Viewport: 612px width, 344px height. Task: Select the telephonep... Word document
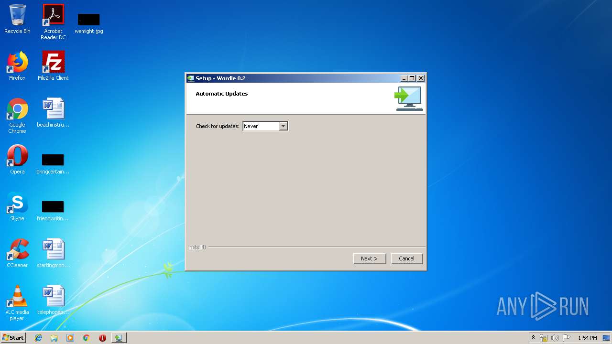click(x=53, y=300)
